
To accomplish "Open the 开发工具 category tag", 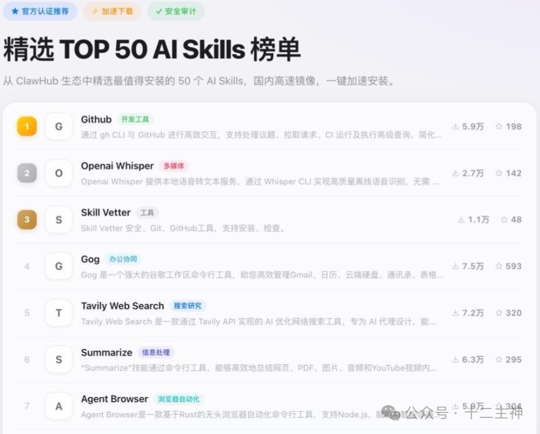I will (x=135, y=119).
